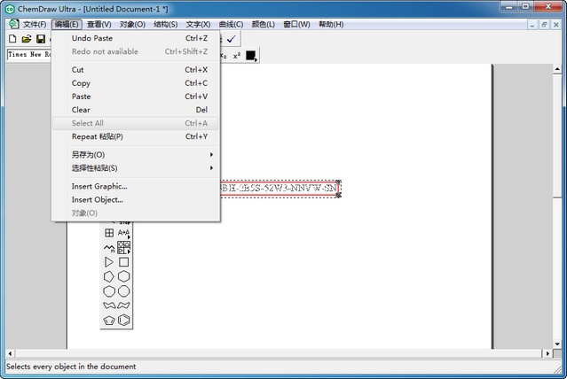This screenshot has height=379, width=567.
Task: Open the 文字(X) menu
Action: click(x=198, y=25)
